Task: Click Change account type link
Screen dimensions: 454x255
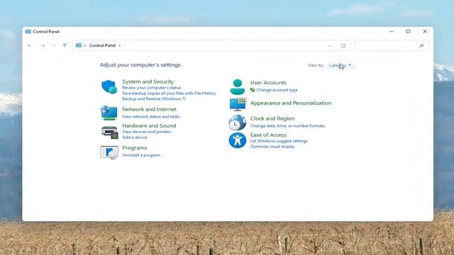Action: [x=277, y=90]
